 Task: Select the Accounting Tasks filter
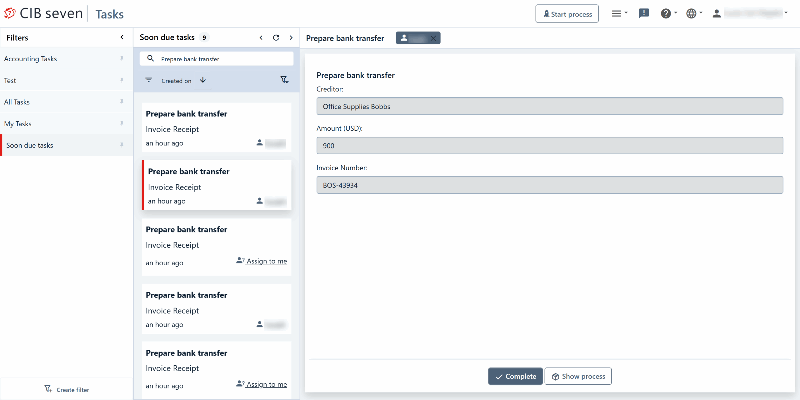[x=66, y=59]
